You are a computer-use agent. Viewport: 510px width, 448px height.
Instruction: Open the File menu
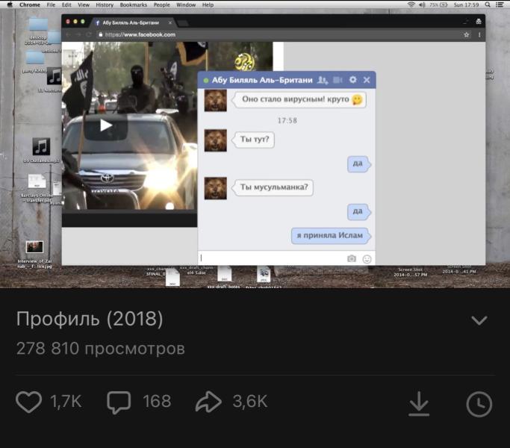(51, 5)
